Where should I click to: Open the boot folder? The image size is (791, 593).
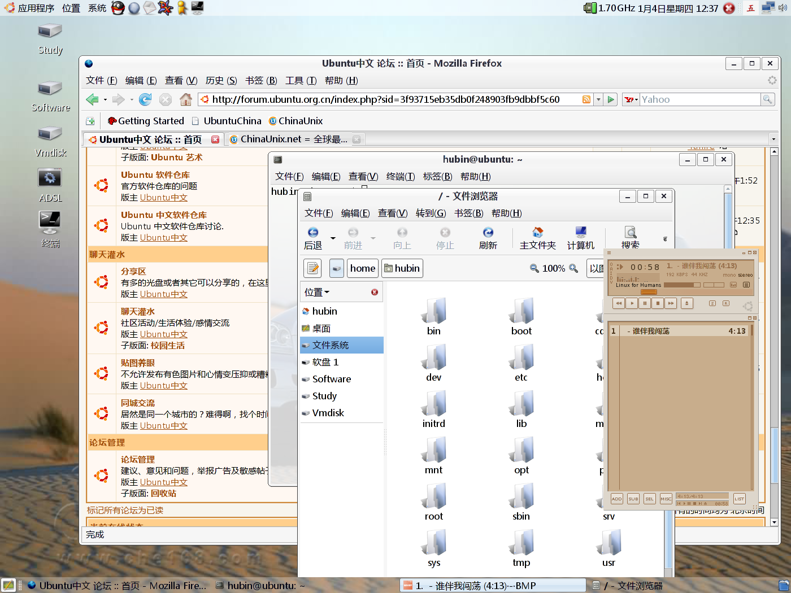point(521,317)
